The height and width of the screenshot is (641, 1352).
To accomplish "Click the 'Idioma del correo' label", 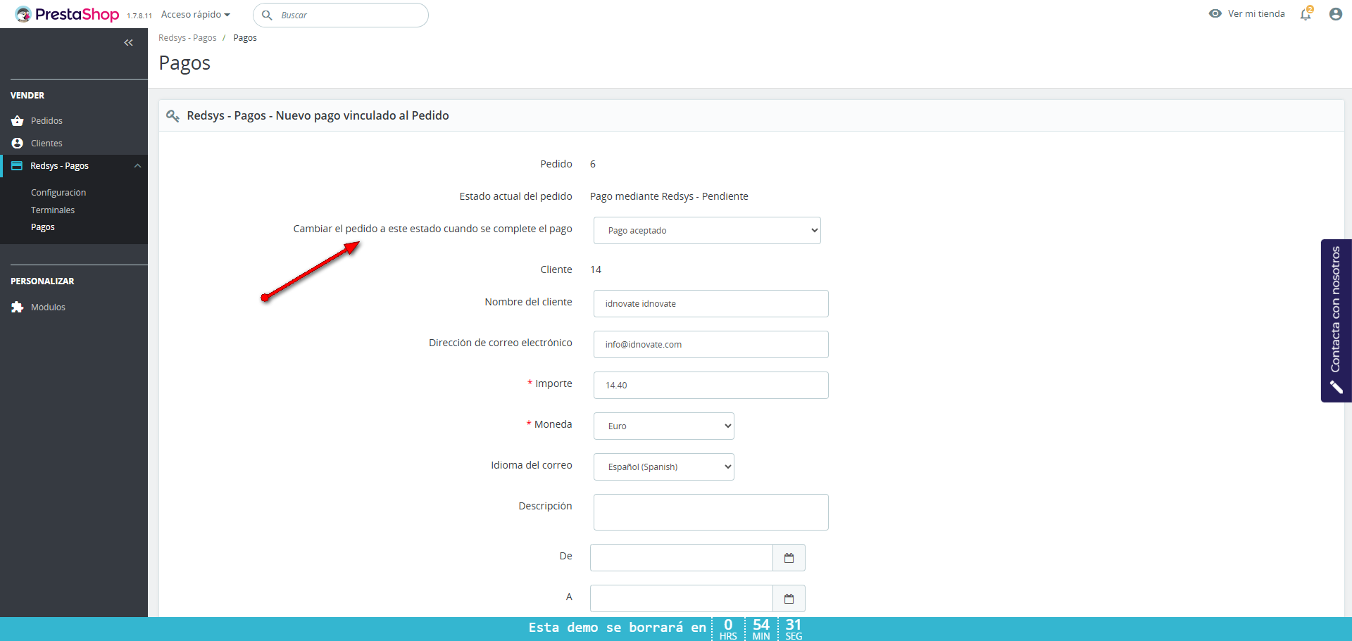I will pyautogui.click(x=532, y=465).
